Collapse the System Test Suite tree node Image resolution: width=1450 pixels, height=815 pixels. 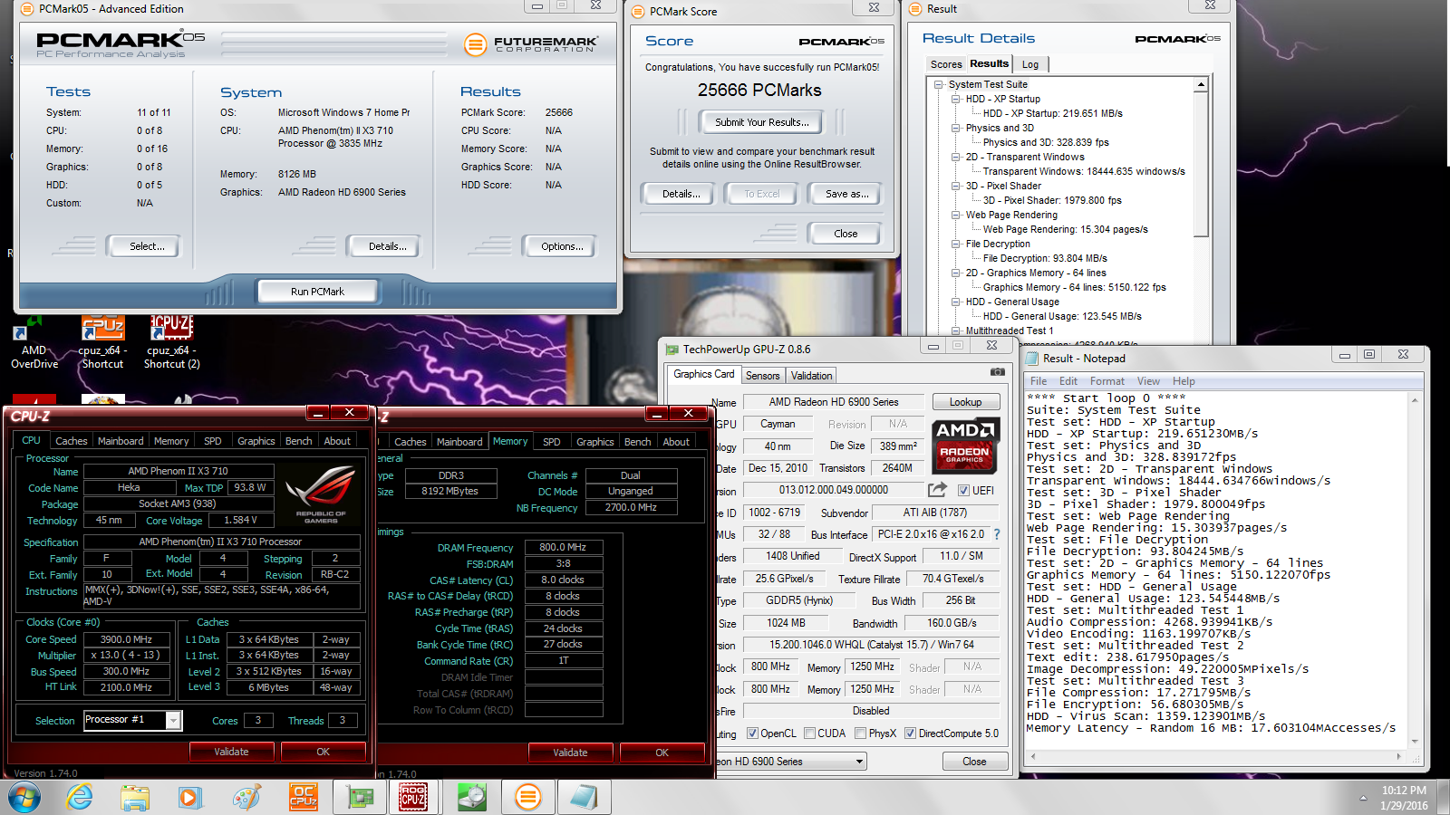tap(940, 85)
